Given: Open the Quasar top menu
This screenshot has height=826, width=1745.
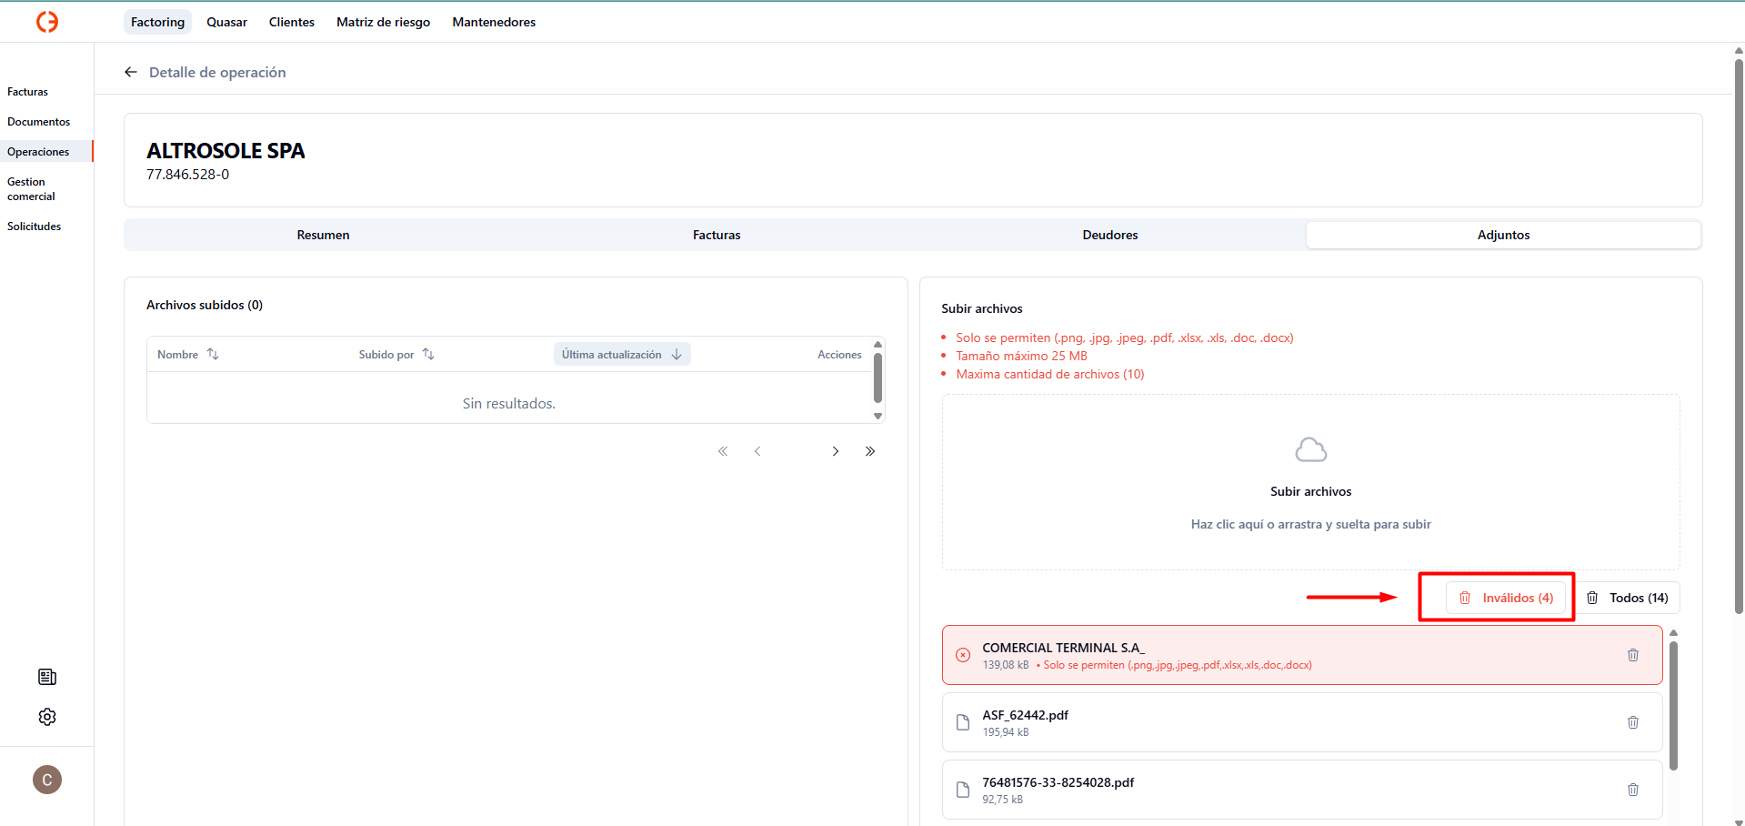Looking at the screenshot, I should 226,22.
